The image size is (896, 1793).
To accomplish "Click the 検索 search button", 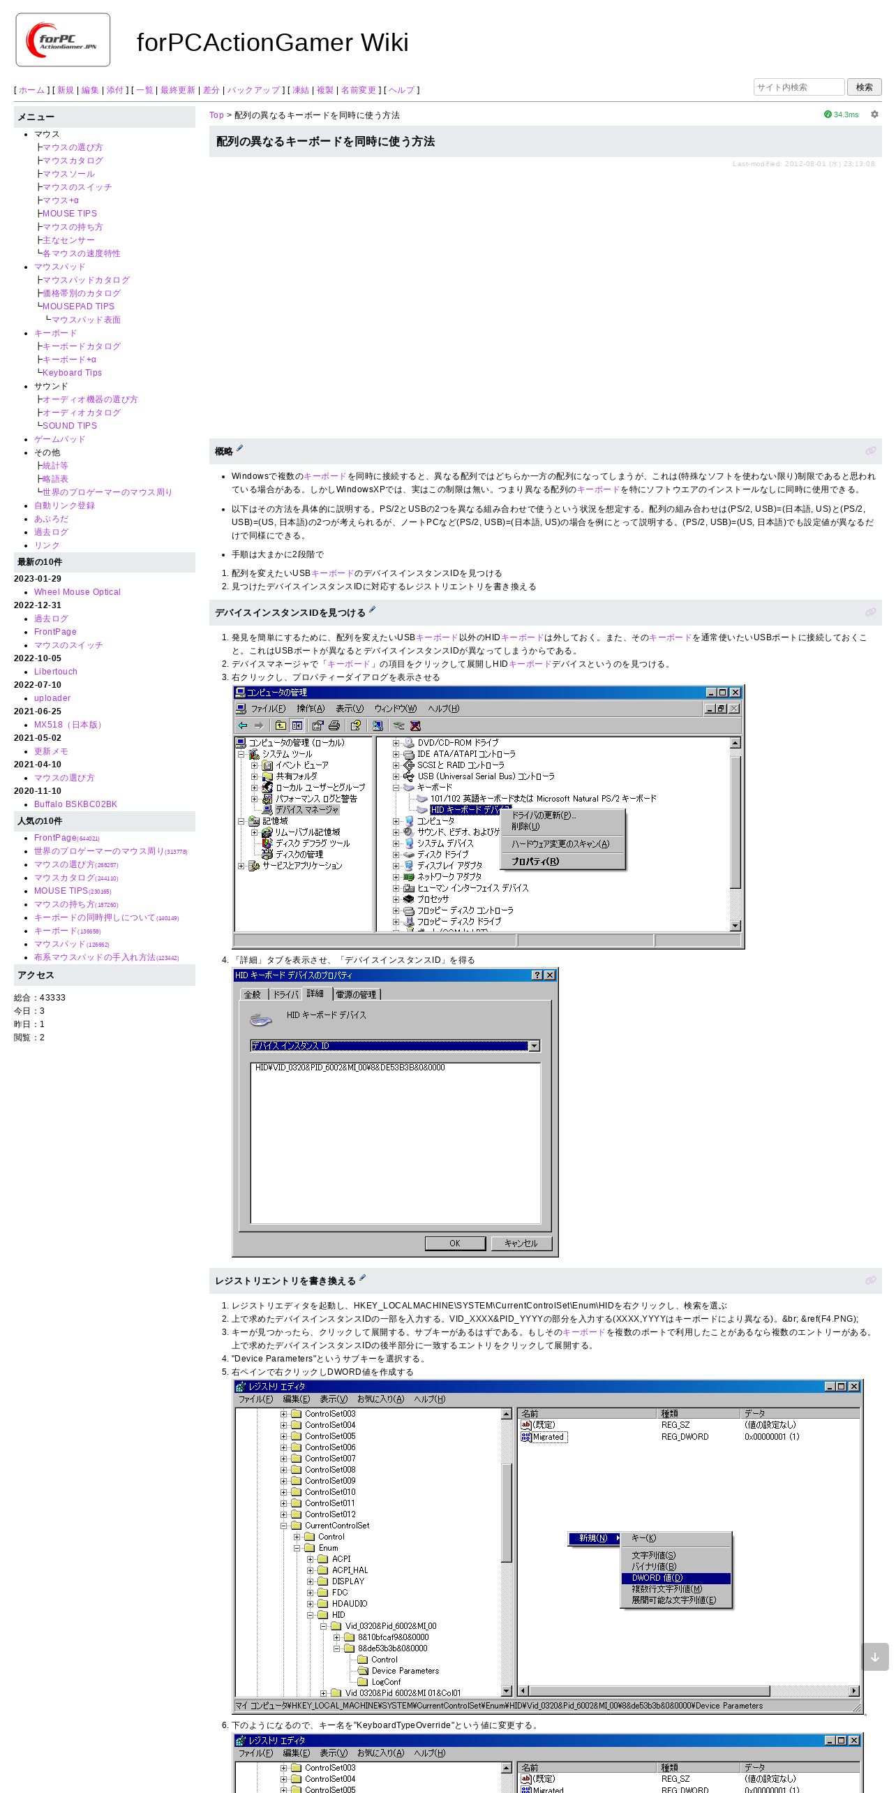I will click(864, 87).
